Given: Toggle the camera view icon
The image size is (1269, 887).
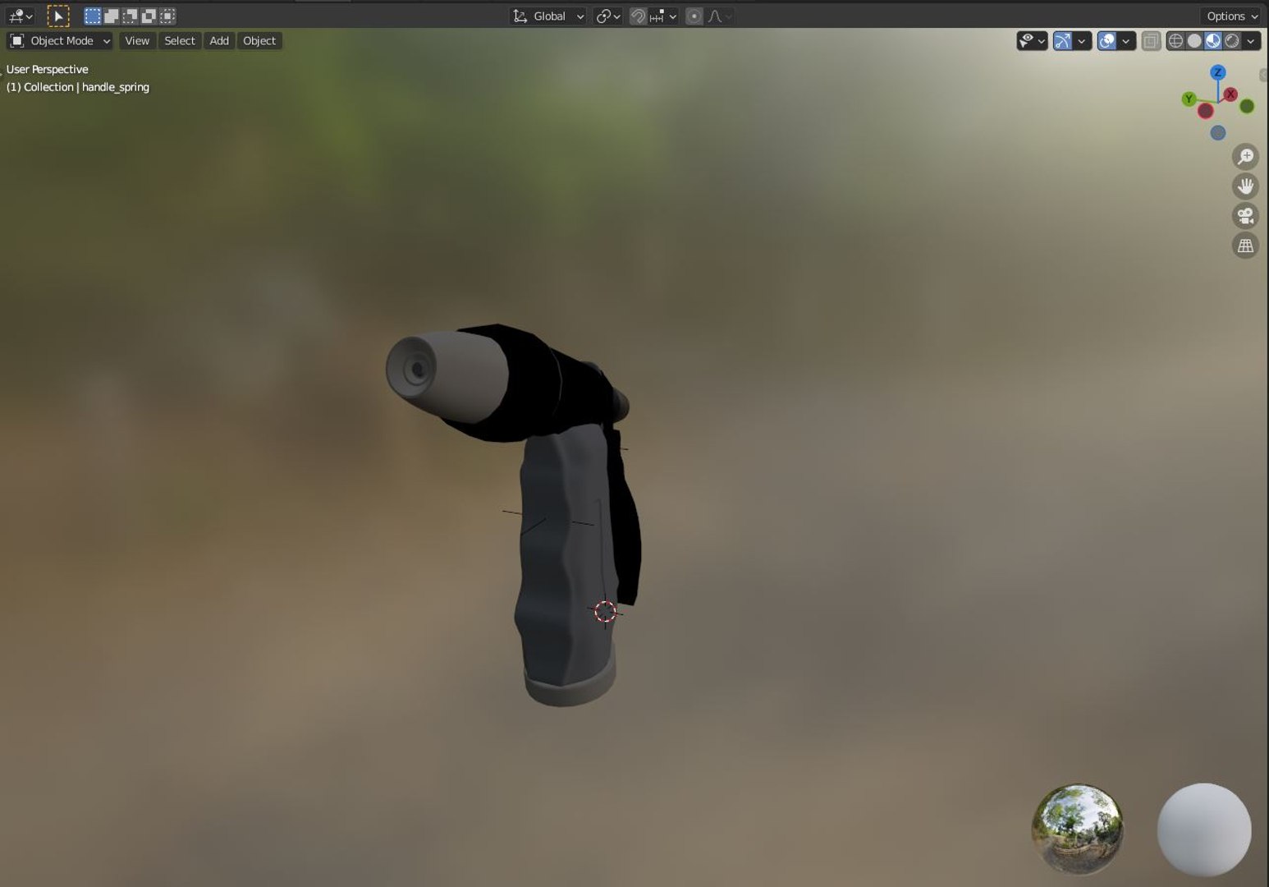Looking at the screenshot, I should (1245, 216).
